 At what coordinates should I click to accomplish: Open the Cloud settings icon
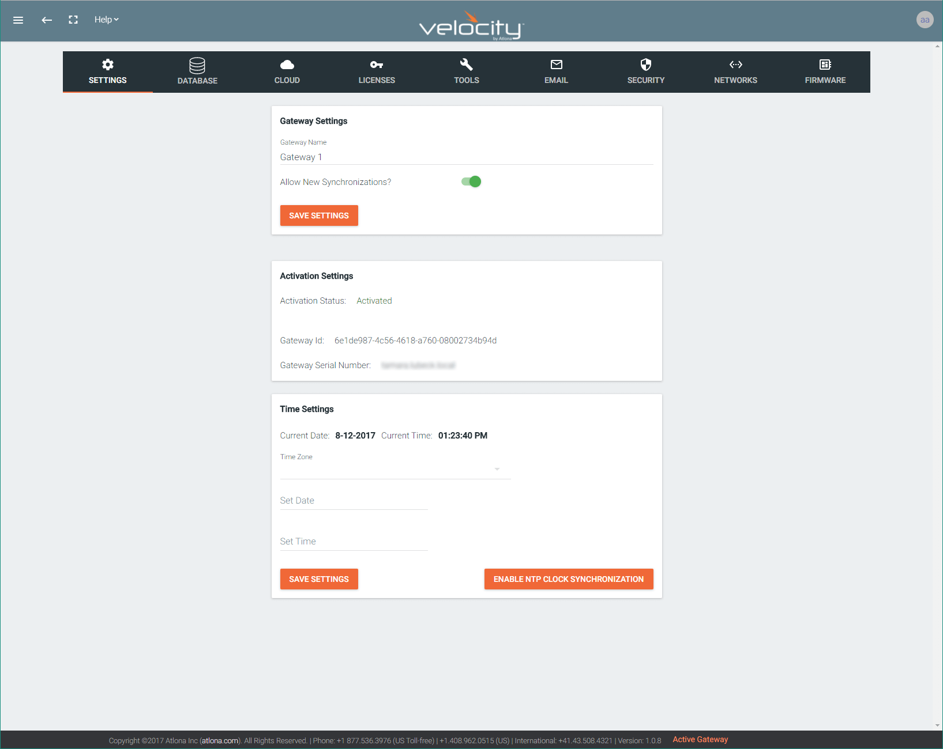pyautogui.click(x=287, y=65)
